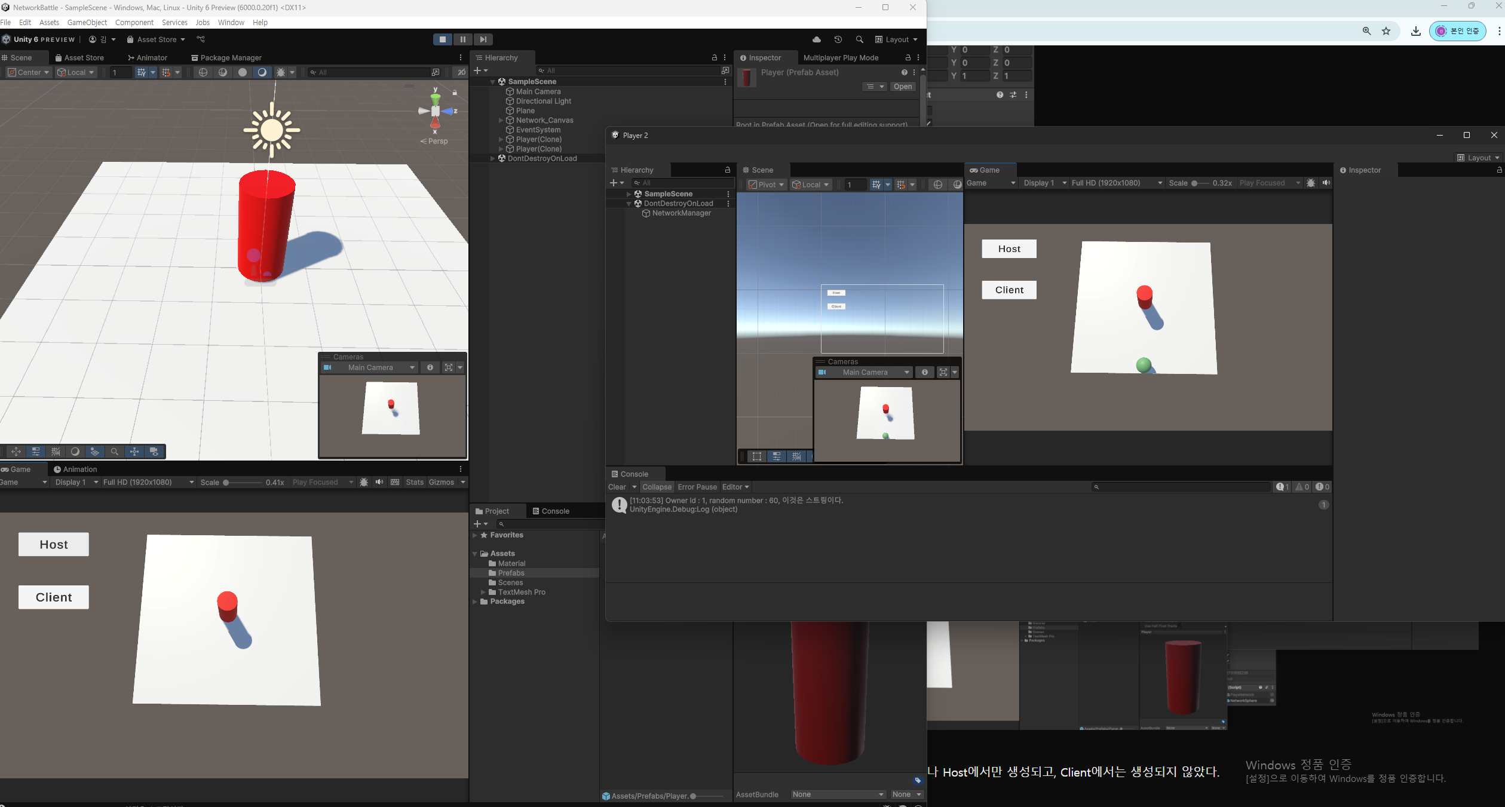Expand Network_Canvas in the Hierarchy
This screenshot has width=1505, height=807.
[x=501, y=120]
